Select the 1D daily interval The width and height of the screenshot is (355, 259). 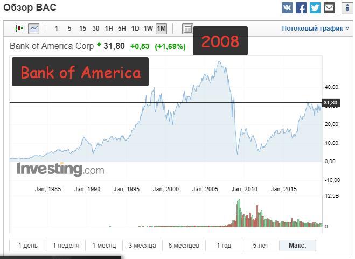135,28
